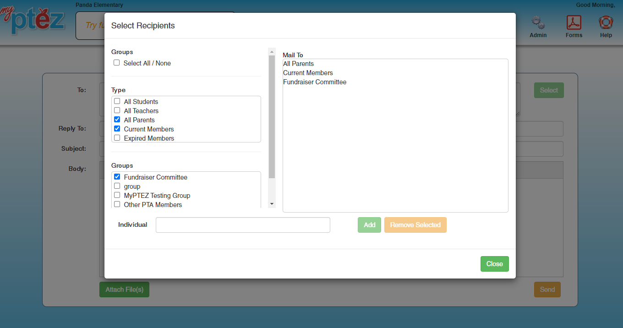Enable the All Teachers checkbox

pos(117,110)
